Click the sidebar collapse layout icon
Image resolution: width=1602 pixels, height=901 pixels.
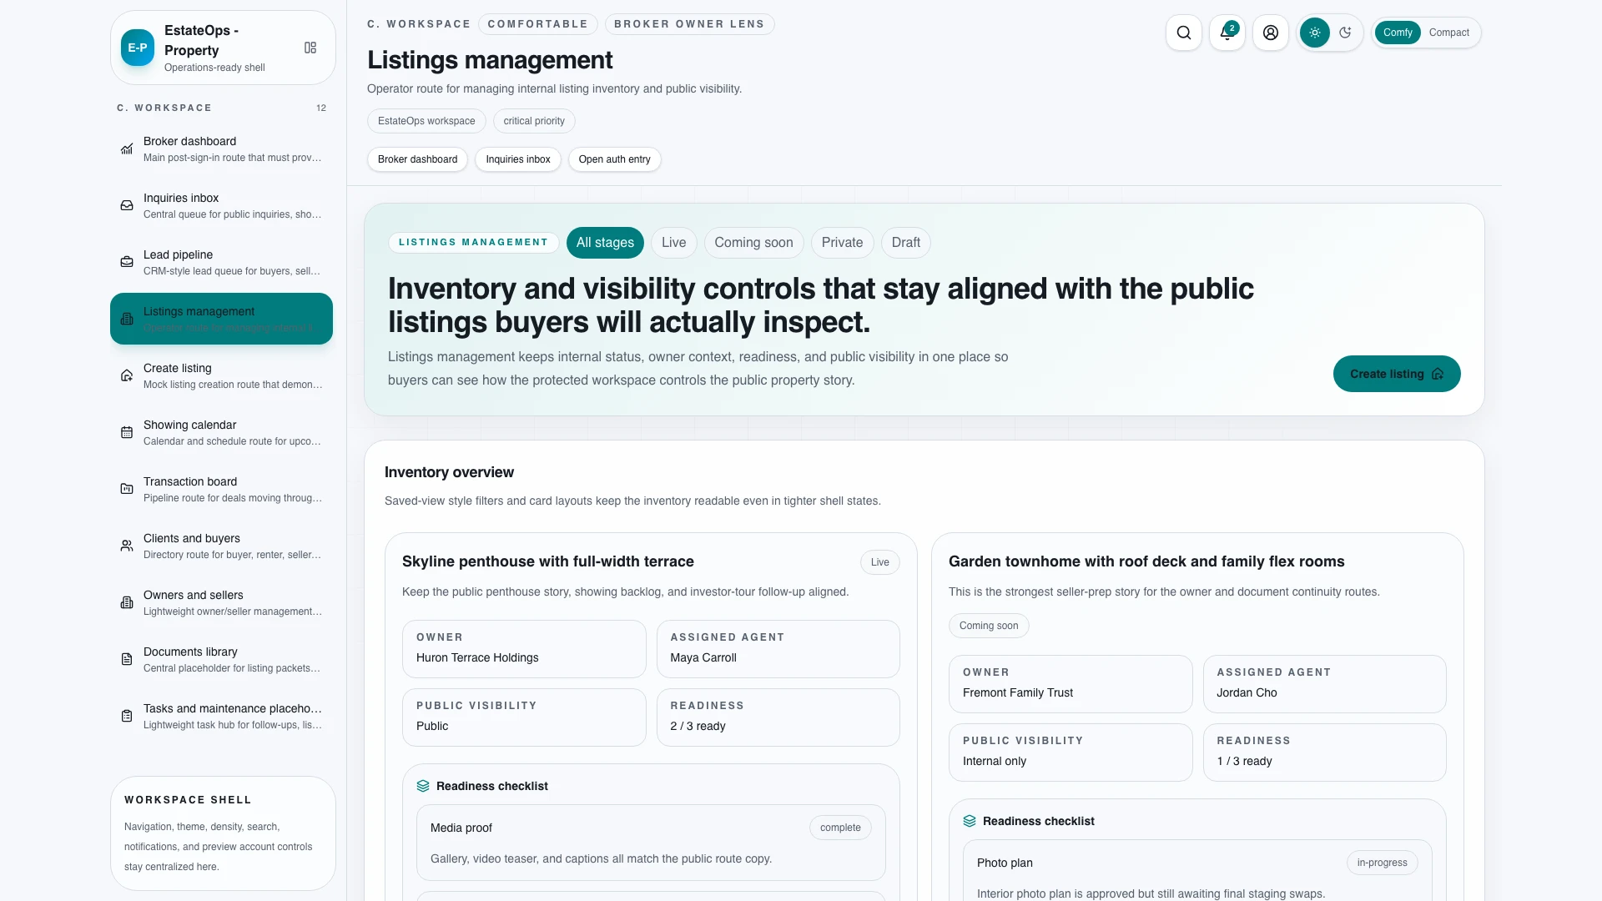coord(310,48)
